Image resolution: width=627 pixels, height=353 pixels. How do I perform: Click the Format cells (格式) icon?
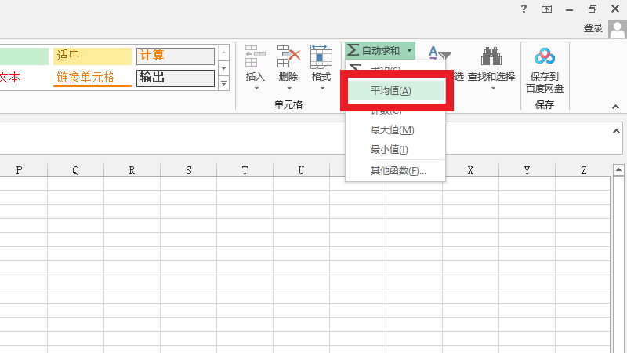tap(321, 56)
